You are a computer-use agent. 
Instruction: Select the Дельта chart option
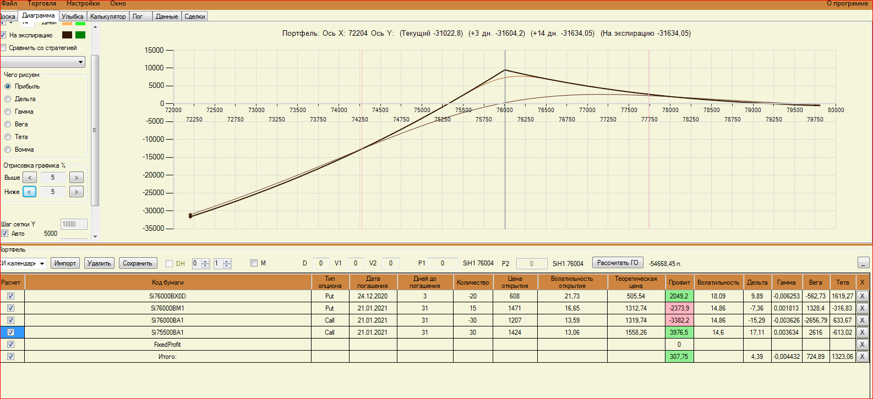click(x=8, y=99)
